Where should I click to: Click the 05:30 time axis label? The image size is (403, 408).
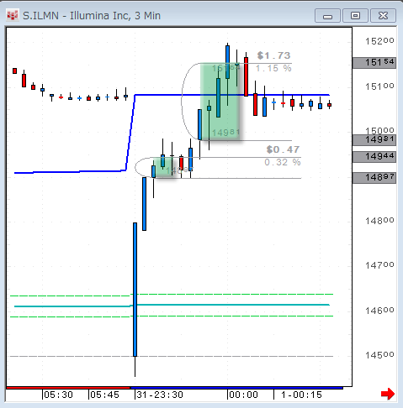click(58, 395)
